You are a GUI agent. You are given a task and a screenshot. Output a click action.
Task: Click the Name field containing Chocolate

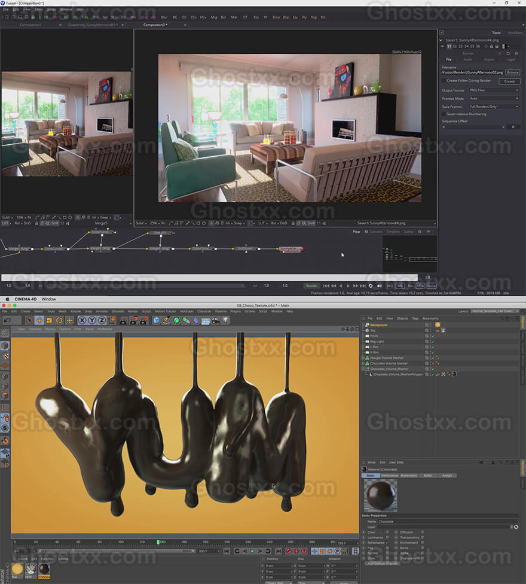pos(448,521)
